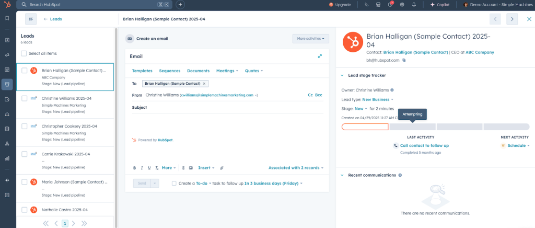
Task: Open the highlighted sales workspace sidebar icon
Action: (7, 84)
